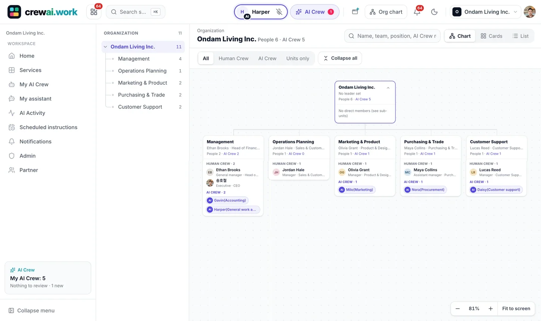Go to Home in sidebar

pos(48,56)
